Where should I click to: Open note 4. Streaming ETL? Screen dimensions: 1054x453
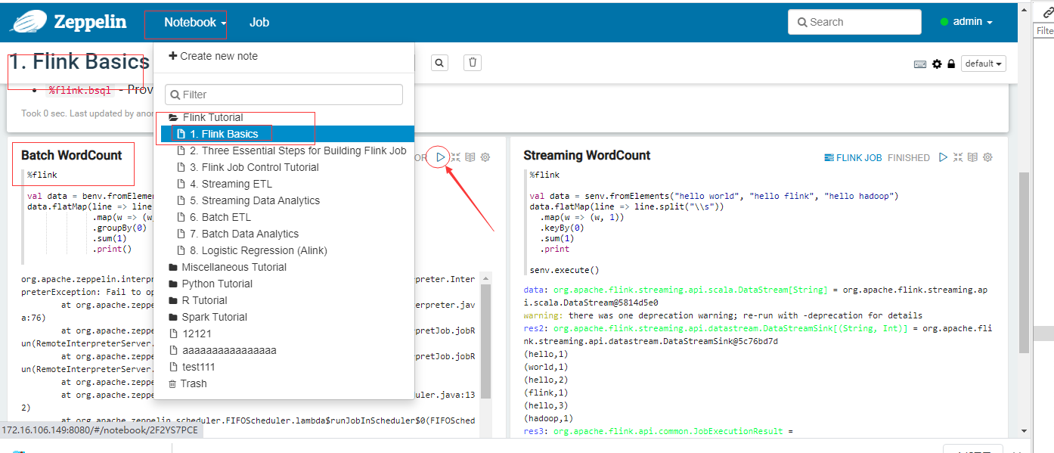tap(225, 184)
